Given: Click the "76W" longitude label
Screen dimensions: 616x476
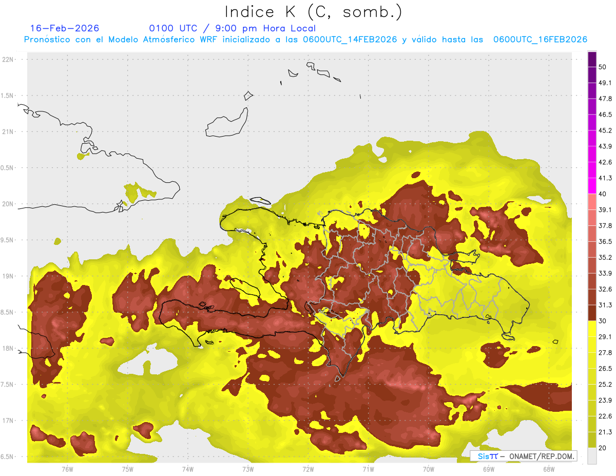Looking at the screenshot, I should coord(67,469).
